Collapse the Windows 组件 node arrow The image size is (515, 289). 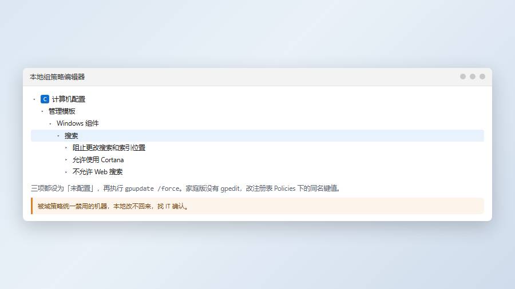coord(50,123)
